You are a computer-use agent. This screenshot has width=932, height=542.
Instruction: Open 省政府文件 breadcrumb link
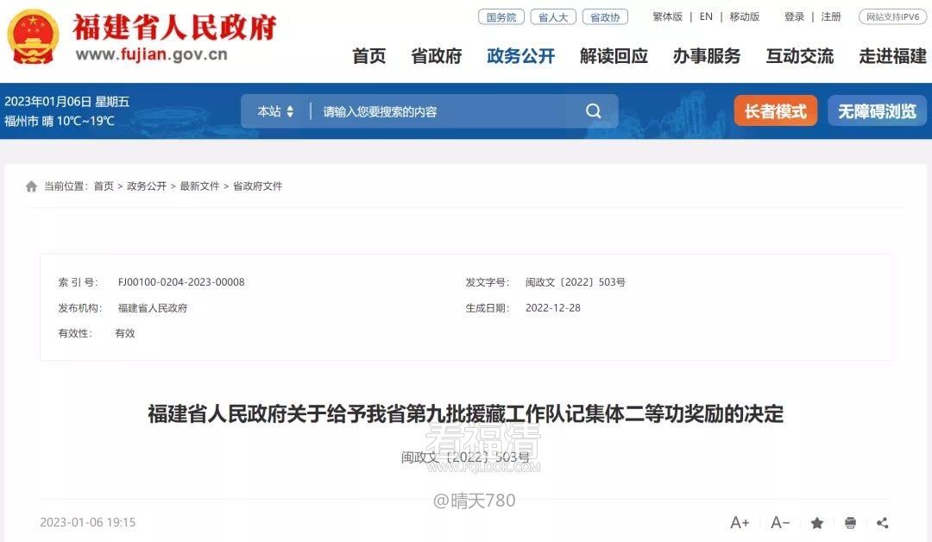(257, 186)
